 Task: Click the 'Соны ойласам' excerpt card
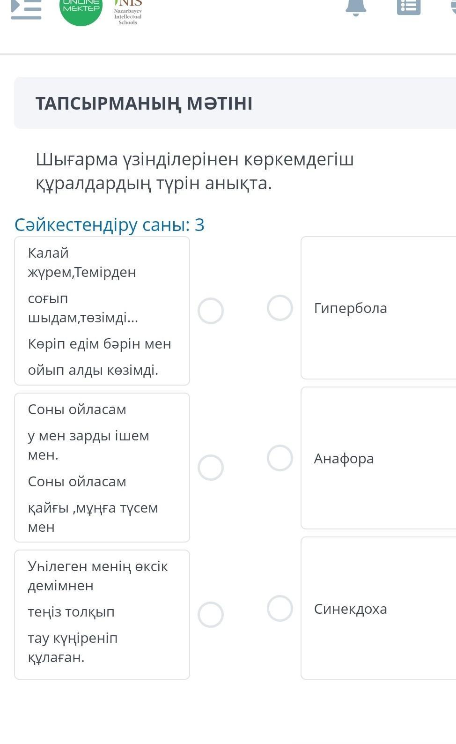[102, 468]
